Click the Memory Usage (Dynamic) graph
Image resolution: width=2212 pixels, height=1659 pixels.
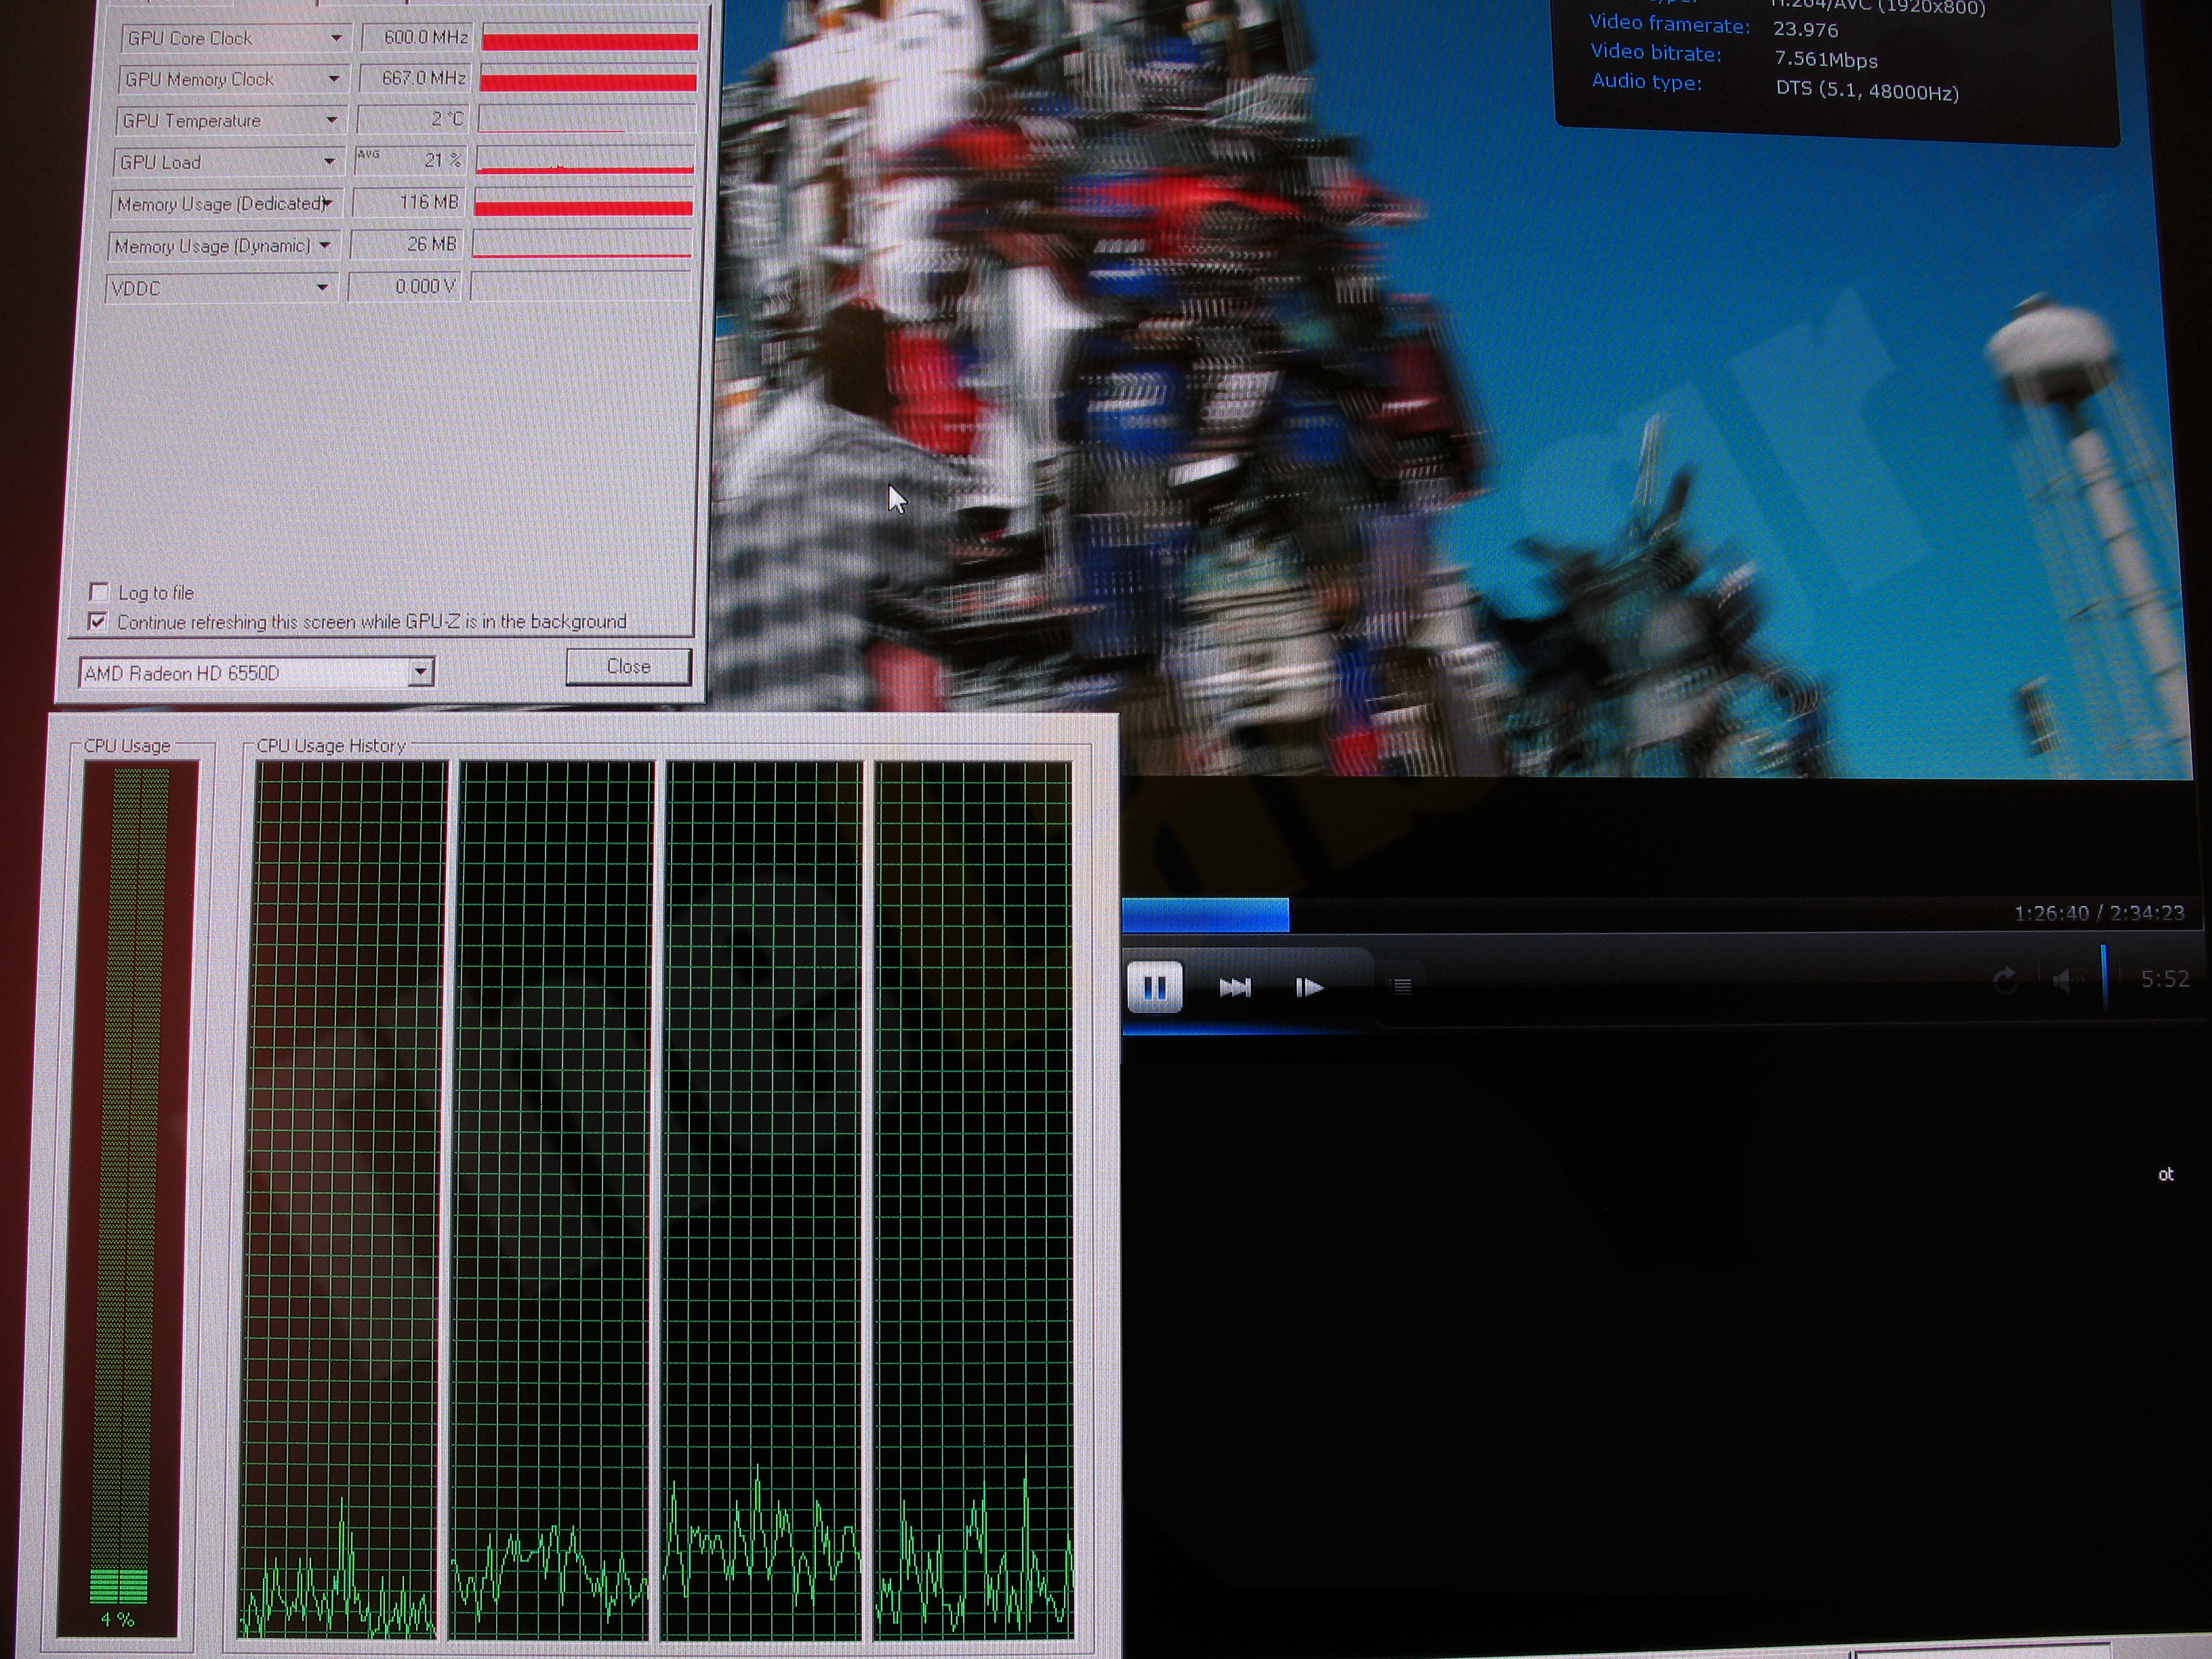point(581,245)
